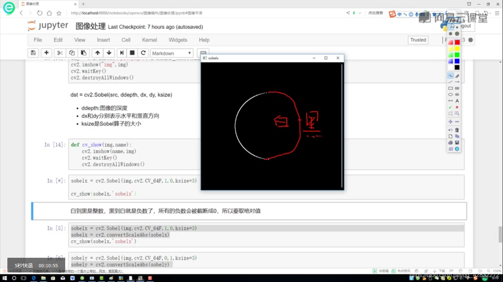Open the Edit menu

[58, 40]
